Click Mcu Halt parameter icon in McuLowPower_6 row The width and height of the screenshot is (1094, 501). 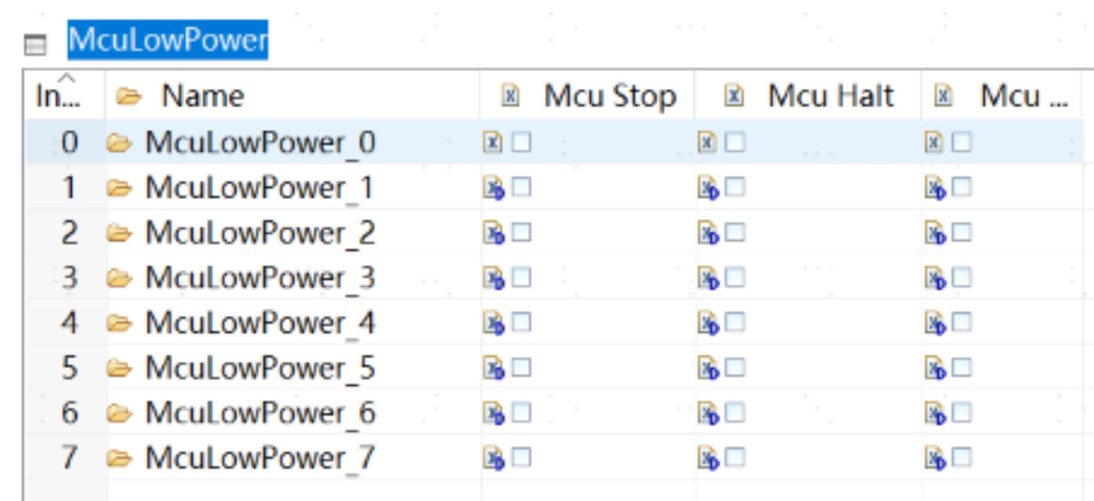coord(708,413)
